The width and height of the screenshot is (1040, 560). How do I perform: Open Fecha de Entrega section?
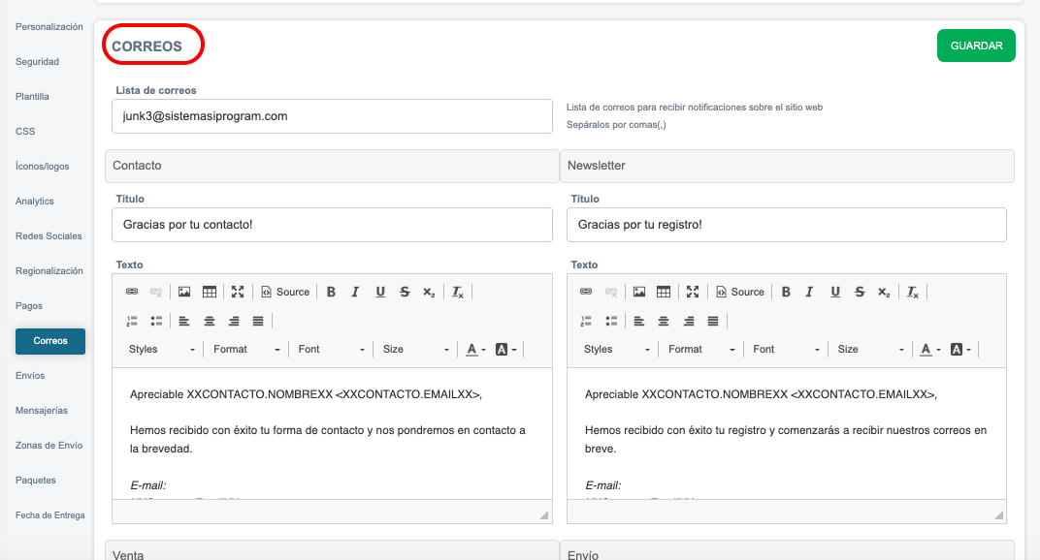[x=50, y=514]
